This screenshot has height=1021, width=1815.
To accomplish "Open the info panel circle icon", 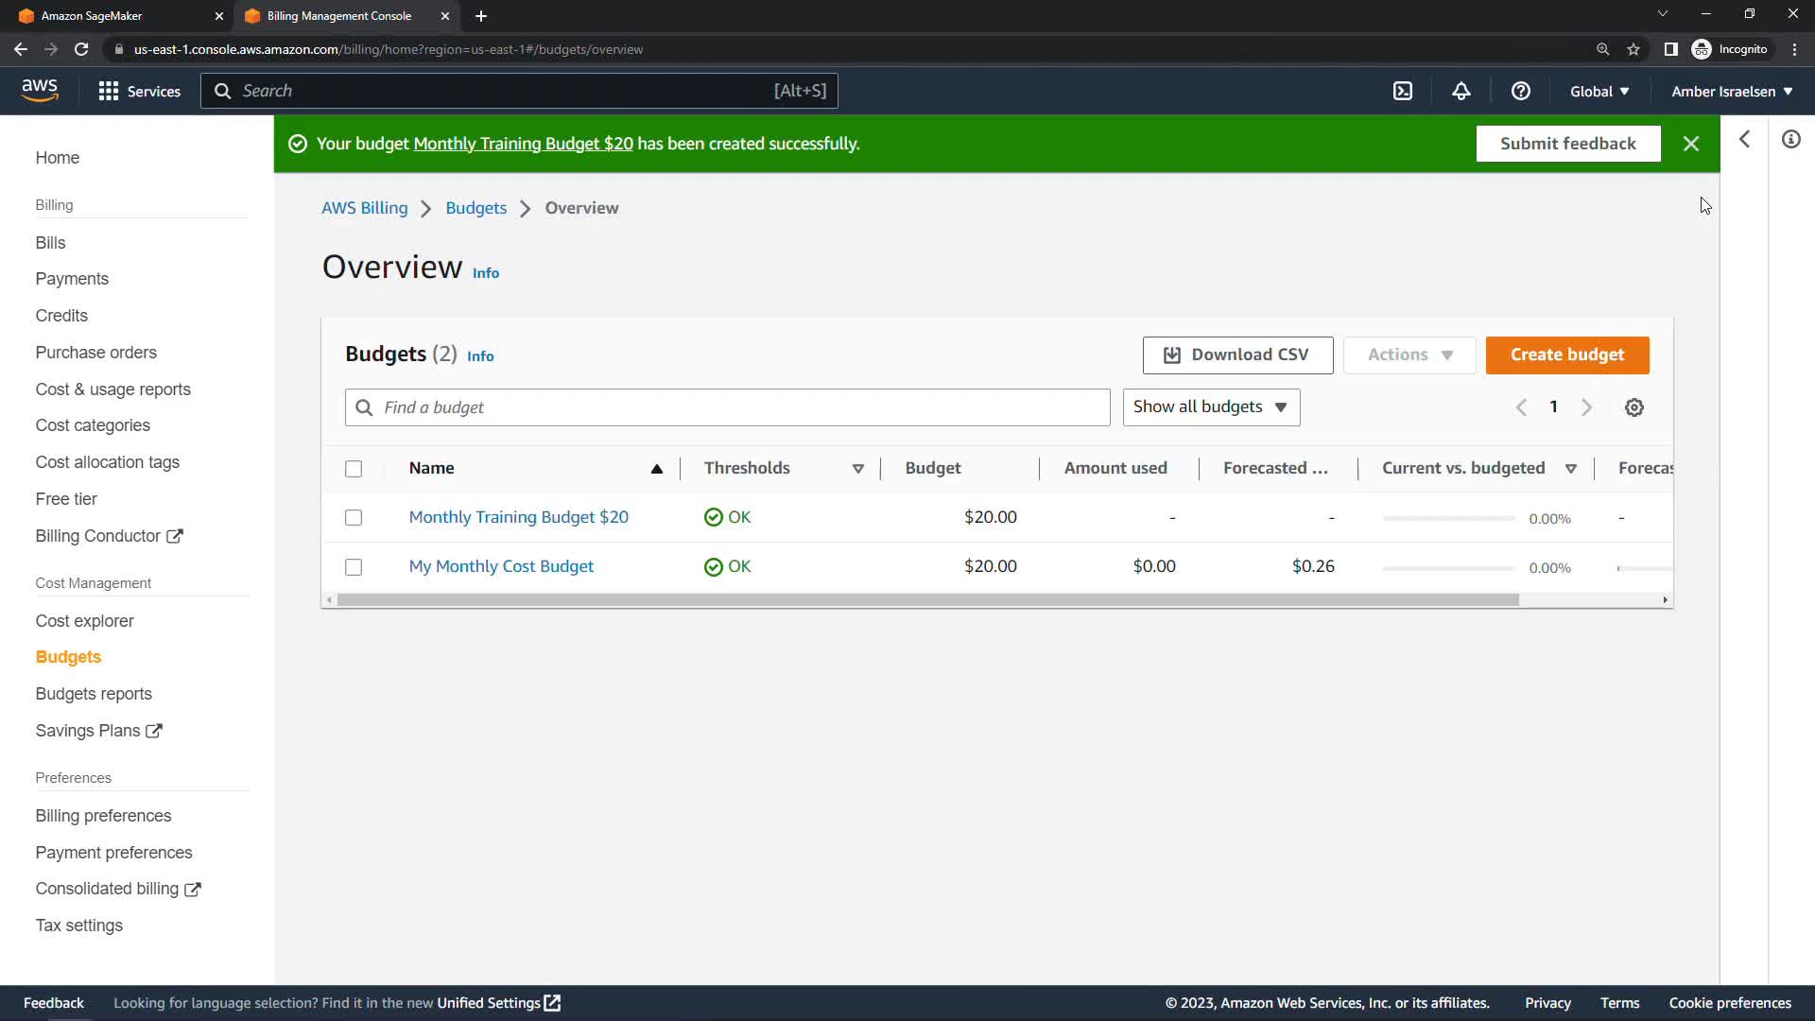I will [x=1790, y=139].
